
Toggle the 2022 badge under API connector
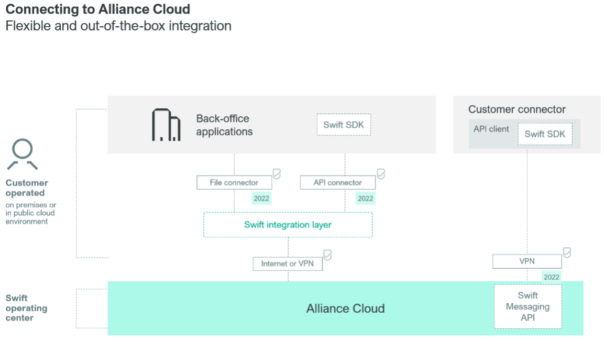pos(366,198)
